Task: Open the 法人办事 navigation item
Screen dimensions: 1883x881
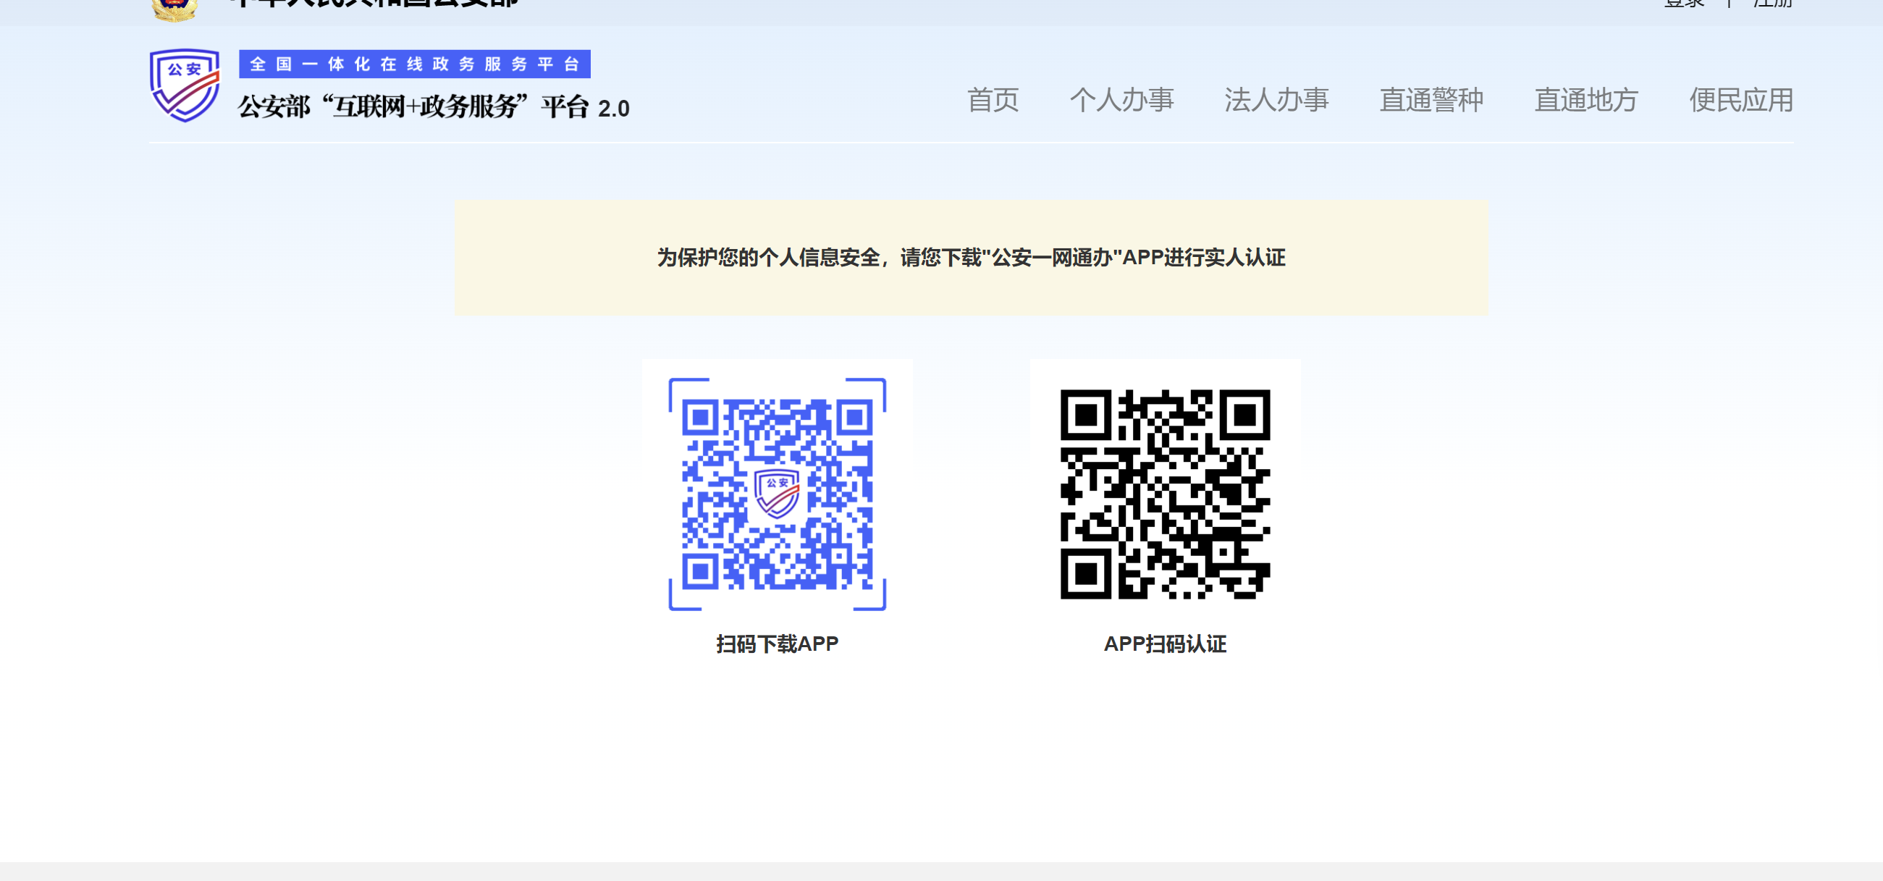Action: [1276, 100]
